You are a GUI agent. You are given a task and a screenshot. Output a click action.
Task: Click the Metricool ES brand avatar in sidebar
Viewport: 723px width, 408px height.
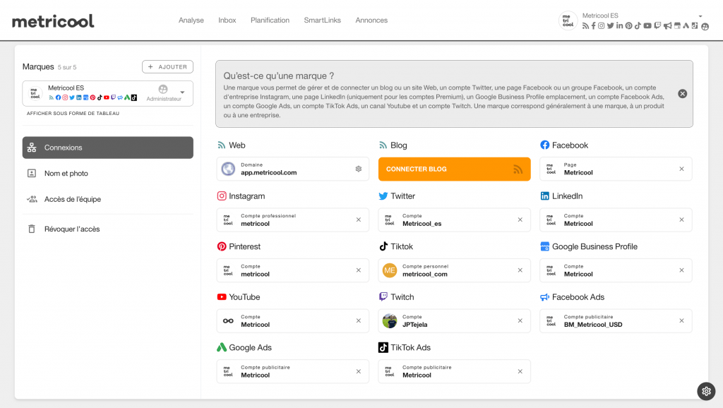[35, 93]
